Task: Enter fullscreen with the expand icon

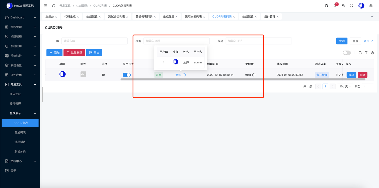Action: (x=352, y=6)
